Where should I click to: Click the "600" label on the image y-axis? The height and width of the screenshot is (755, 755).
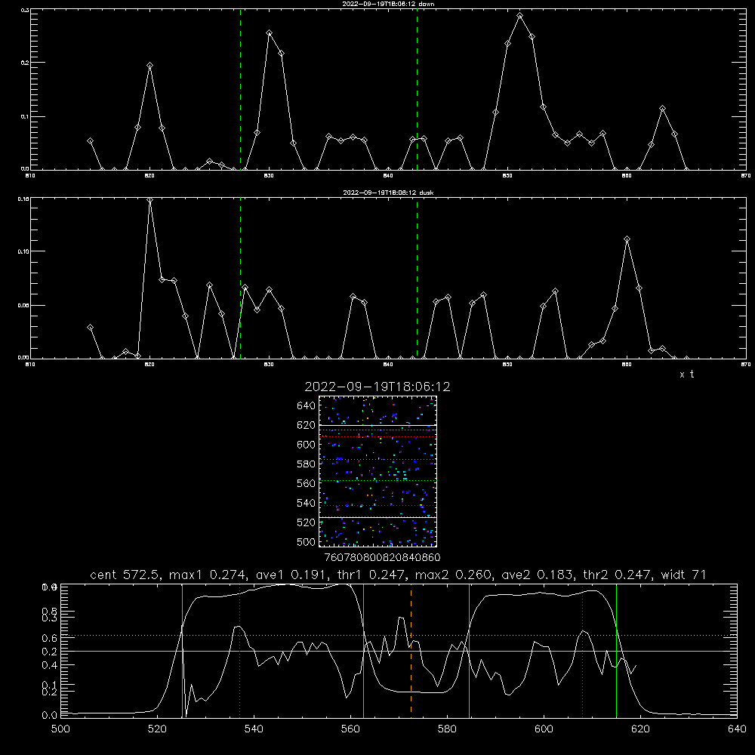point(307,445)
